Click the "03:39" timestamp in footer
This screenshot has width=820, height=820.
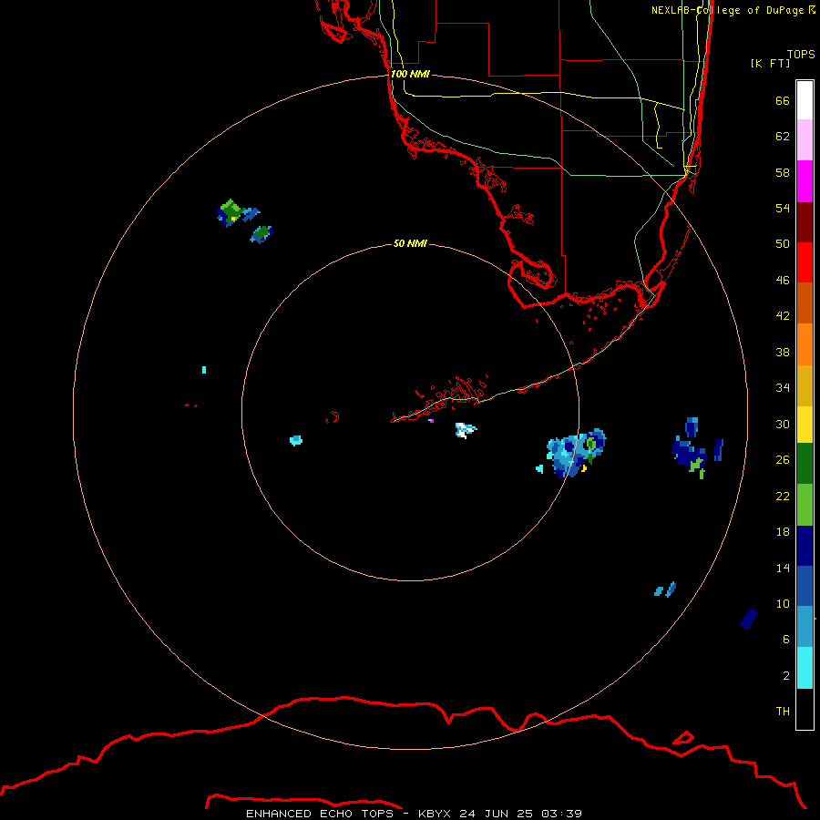click(561, 814)
